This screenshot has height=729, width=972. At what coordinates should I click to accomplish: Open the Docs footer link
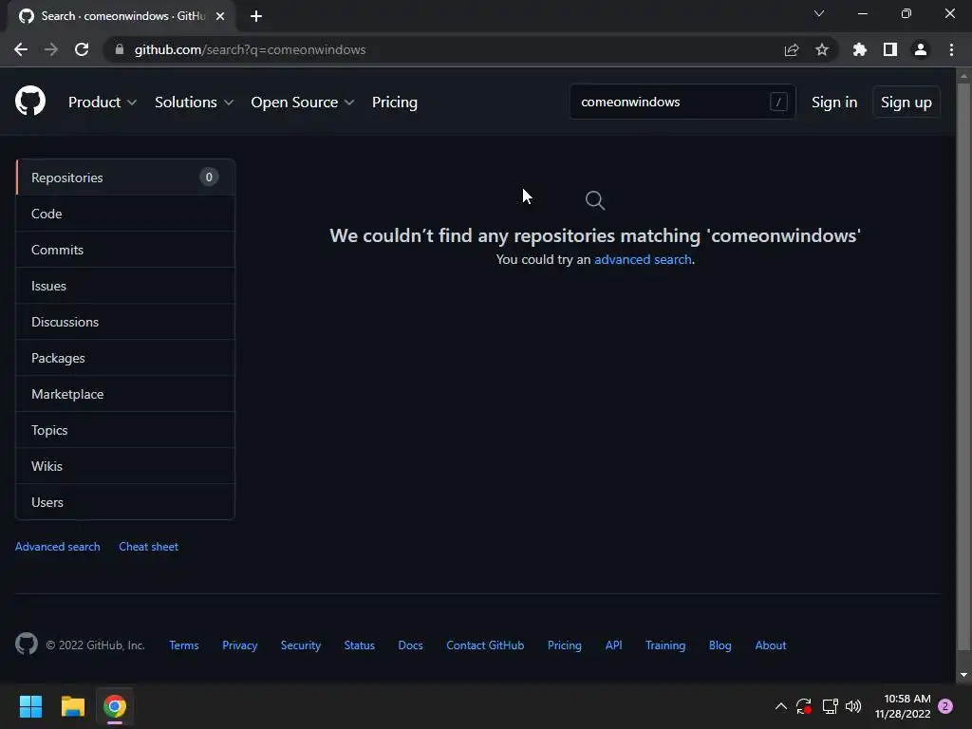(x=410, y=645)
